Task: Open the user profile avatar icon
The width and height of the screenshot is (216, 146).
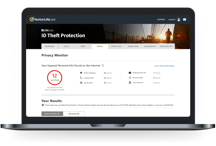Action: coord(179,19)
